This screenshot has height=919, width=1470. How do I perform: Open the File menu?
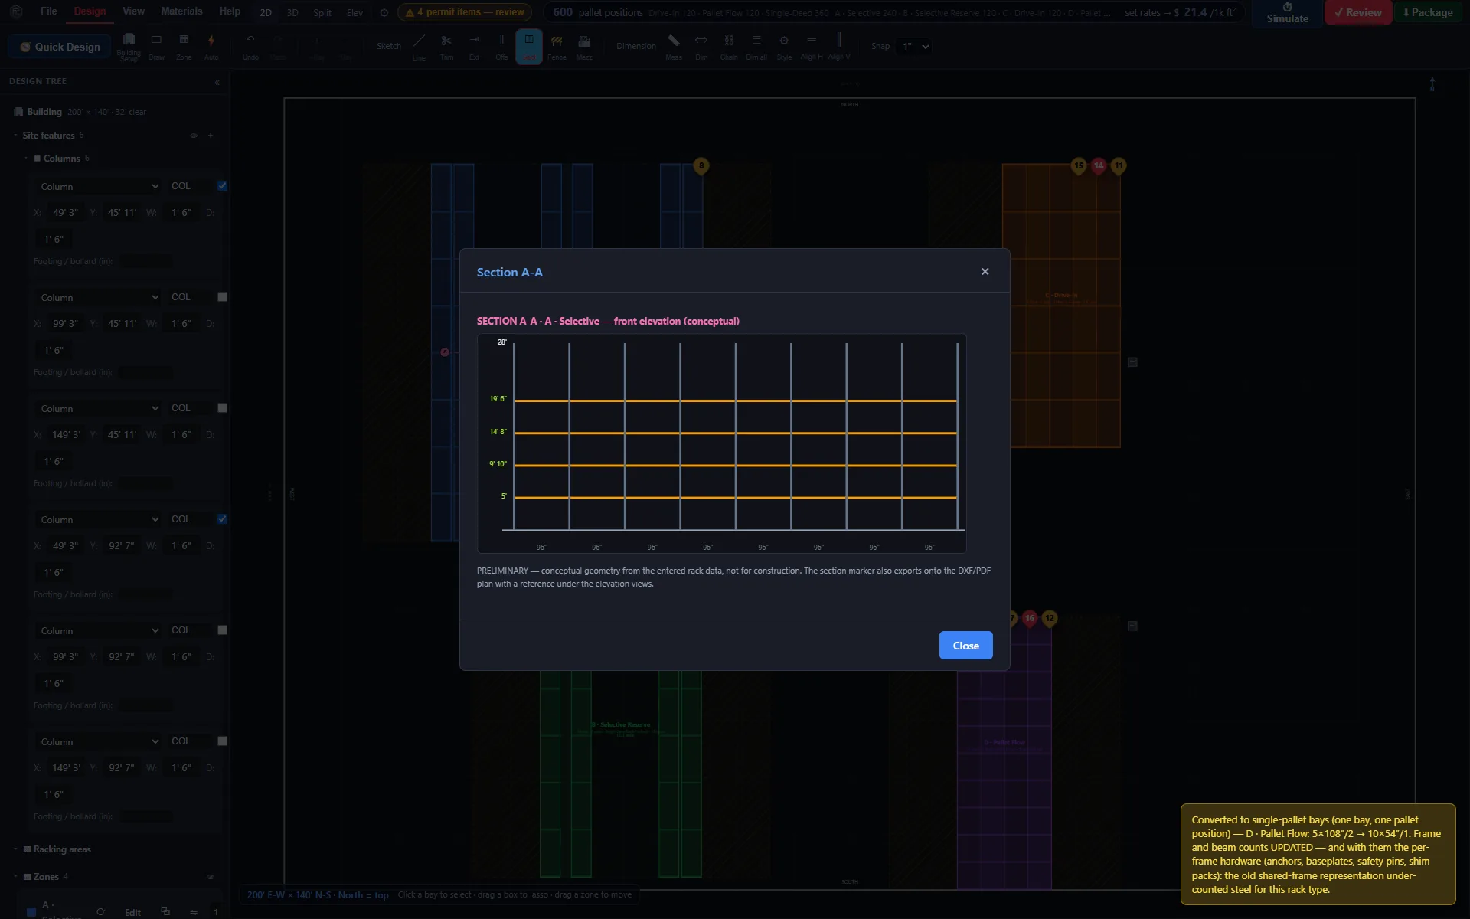pyautogui.click(x=48, y=11)
